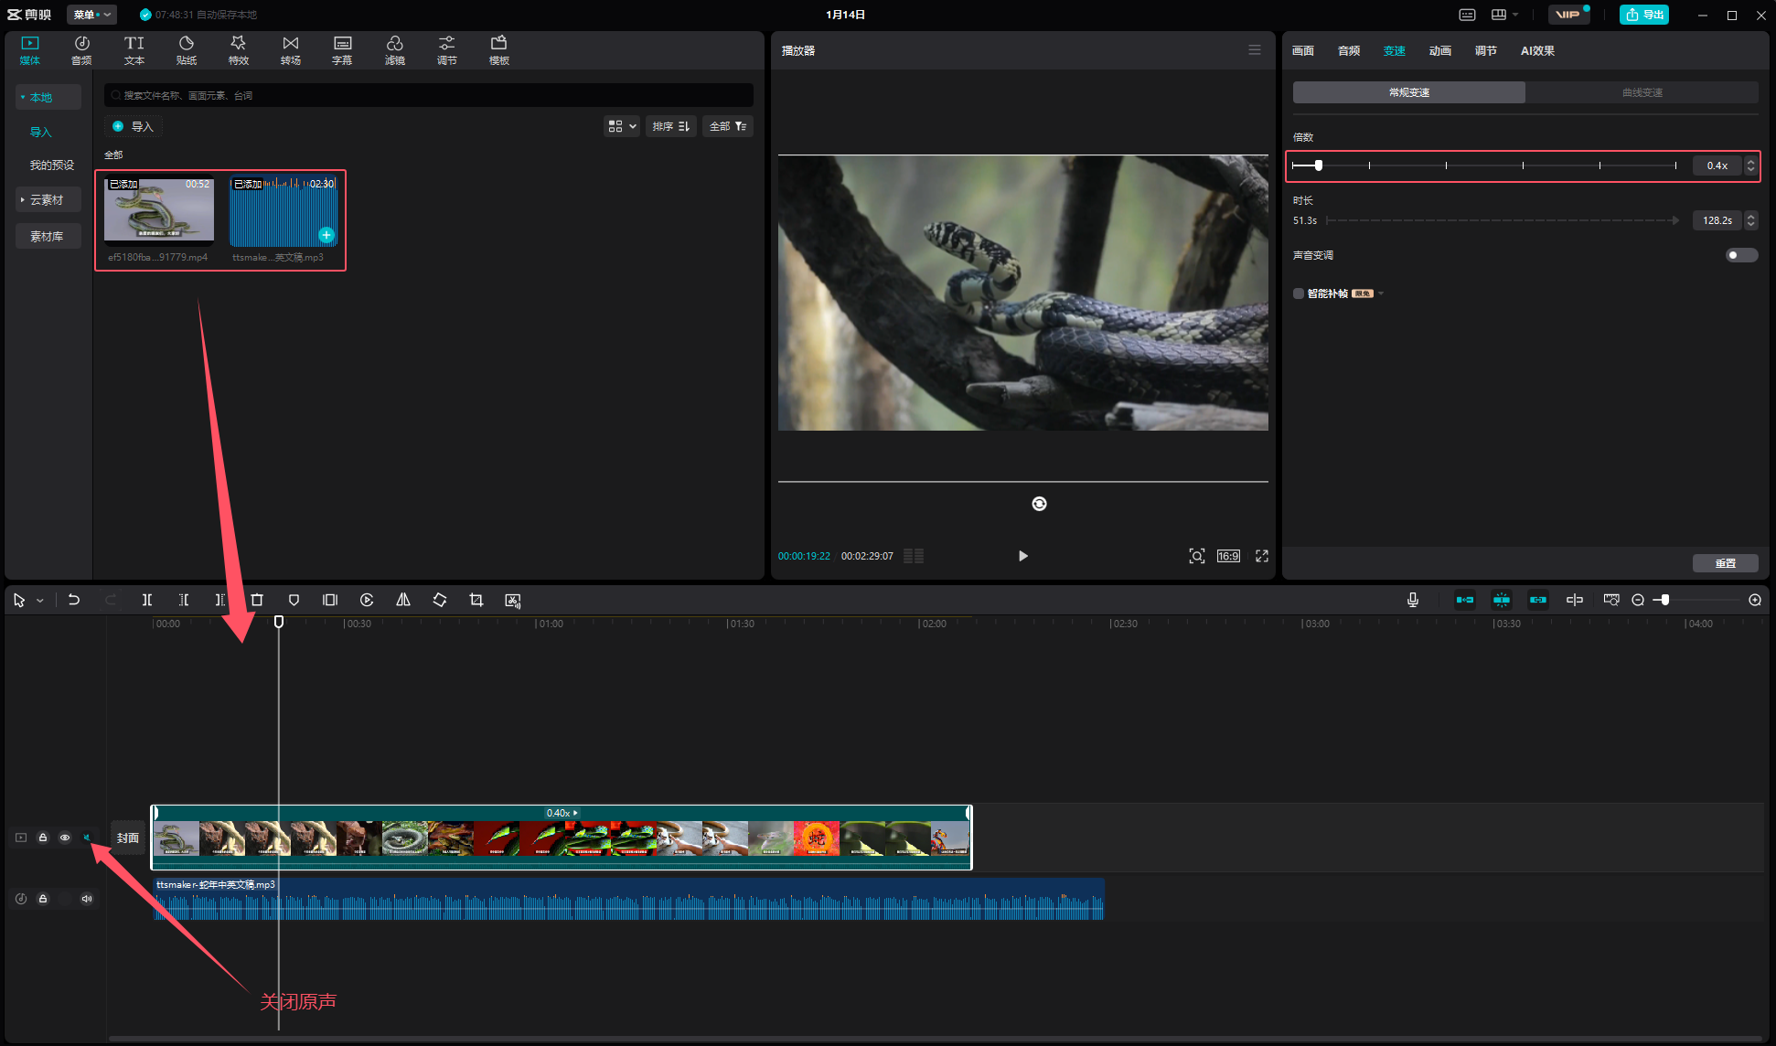The height and width of the screenshot is (1046, 1776).
Task: Click the freeze frame icon in timeline toolbar
Action: 330,600
